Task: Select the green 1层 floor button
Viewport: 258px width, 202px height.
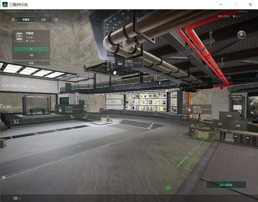Action: tap(31, 49)
